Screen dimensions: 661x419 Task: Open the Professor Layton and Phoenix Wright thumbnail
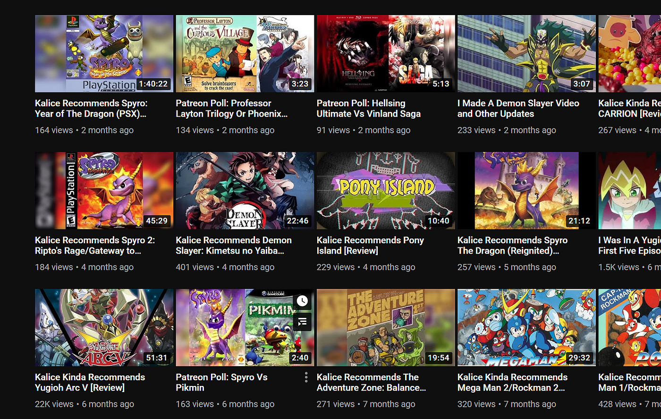(x=245, y=53)
